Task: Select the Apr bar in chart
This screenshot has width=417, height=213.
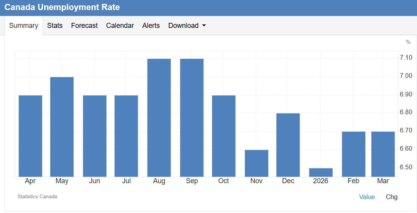Action: click(x=30, y=136)
